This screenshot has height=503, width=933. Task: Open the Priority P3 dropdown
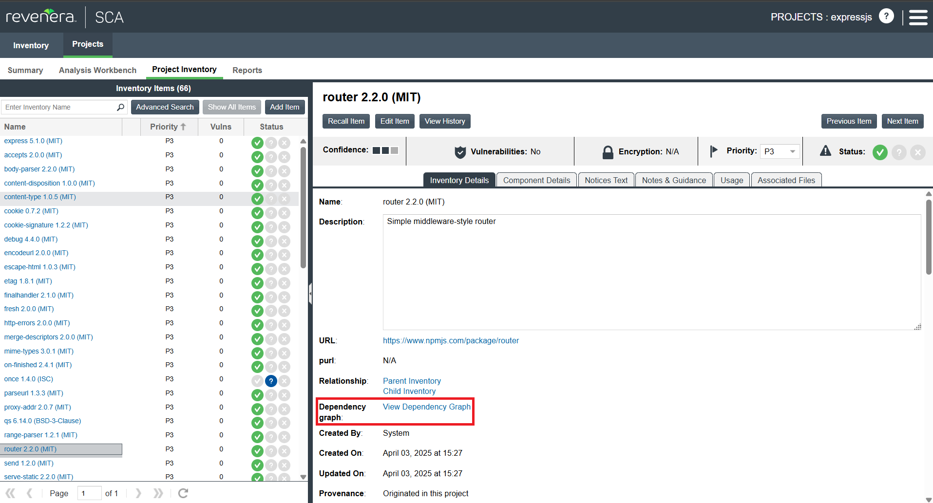[780, 151]
